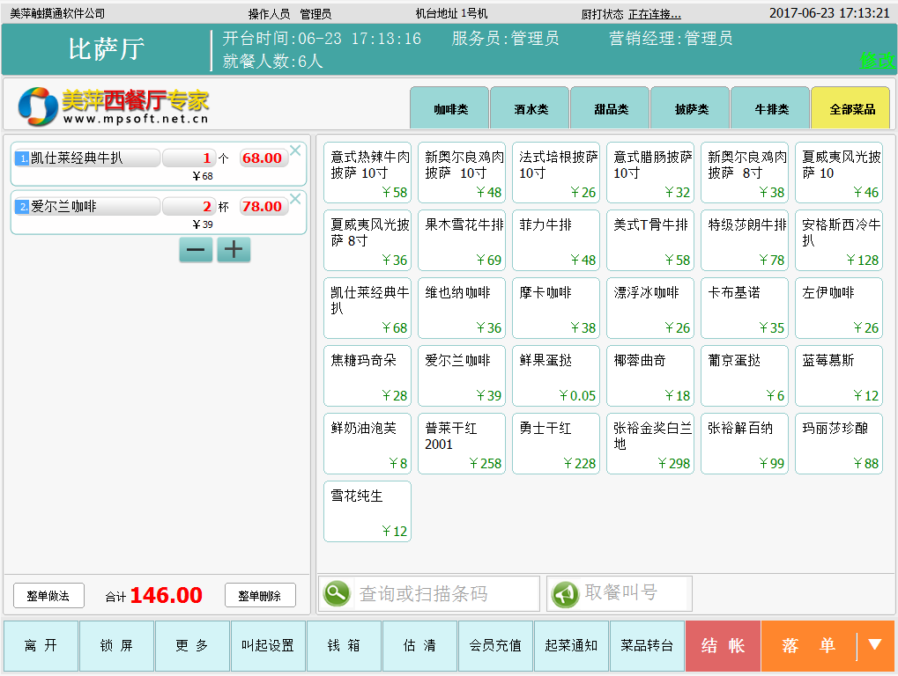898x676 pixels.
Task: Remove the 凯仕莱经典牛扒 order line
Action: coord(295,151)
